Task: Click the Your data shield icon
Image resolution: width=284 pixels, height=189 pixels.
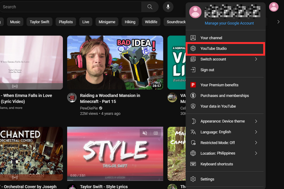Action: click(x=193, y=106)
